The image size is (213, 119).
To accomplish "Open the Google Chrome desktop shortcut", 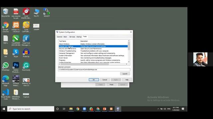I will click(6, 27).
